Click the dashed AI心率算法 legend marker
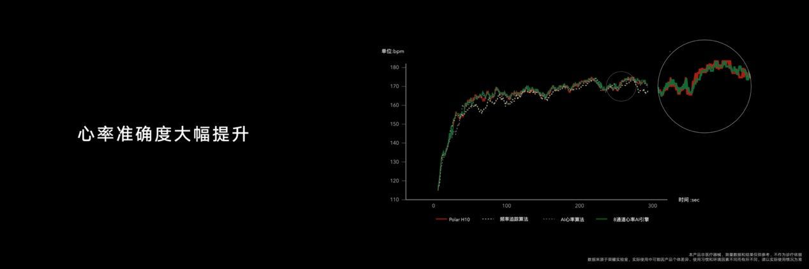The height and width of the screenshot is (269, 809). tap(549, 219)
